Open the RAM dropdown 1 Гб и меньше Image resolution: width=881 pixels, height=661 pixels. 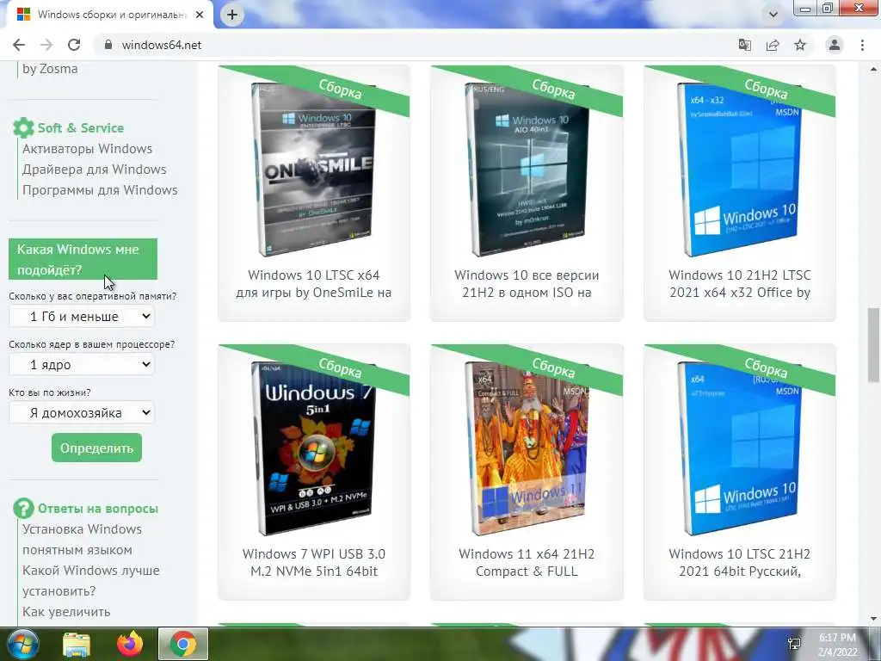[x=82, y=317]
